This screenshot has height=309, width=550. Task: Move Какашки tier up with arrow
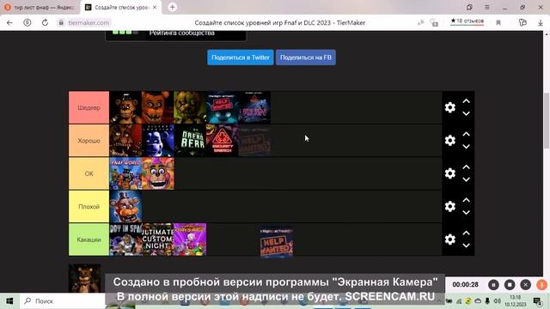click(x=466, y=233)
